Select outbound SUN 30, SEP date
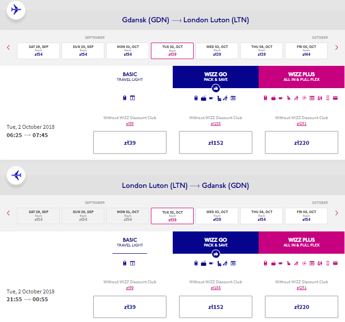Viewport: 345px width, 322px height. [x=83, y=51]
